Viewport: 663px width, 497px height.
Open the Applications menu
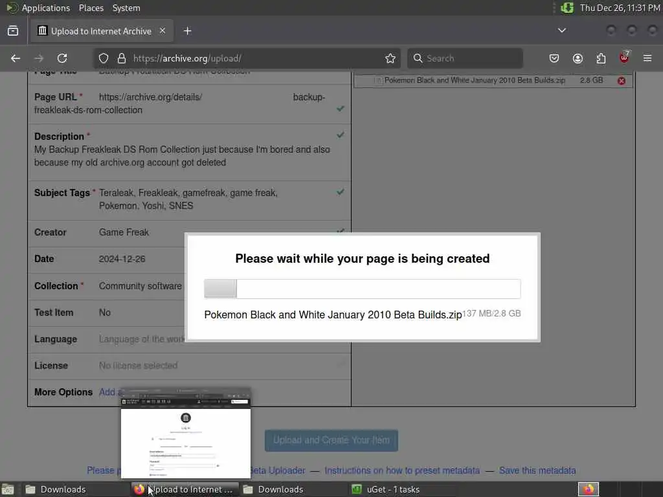coord(46,8)
